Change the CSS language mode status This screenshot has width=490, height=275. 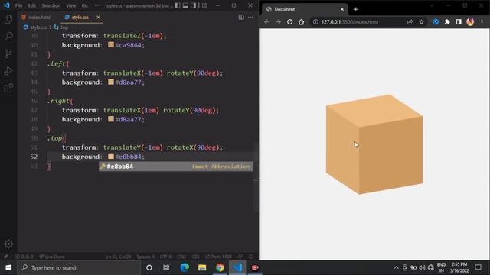point(196,257)
